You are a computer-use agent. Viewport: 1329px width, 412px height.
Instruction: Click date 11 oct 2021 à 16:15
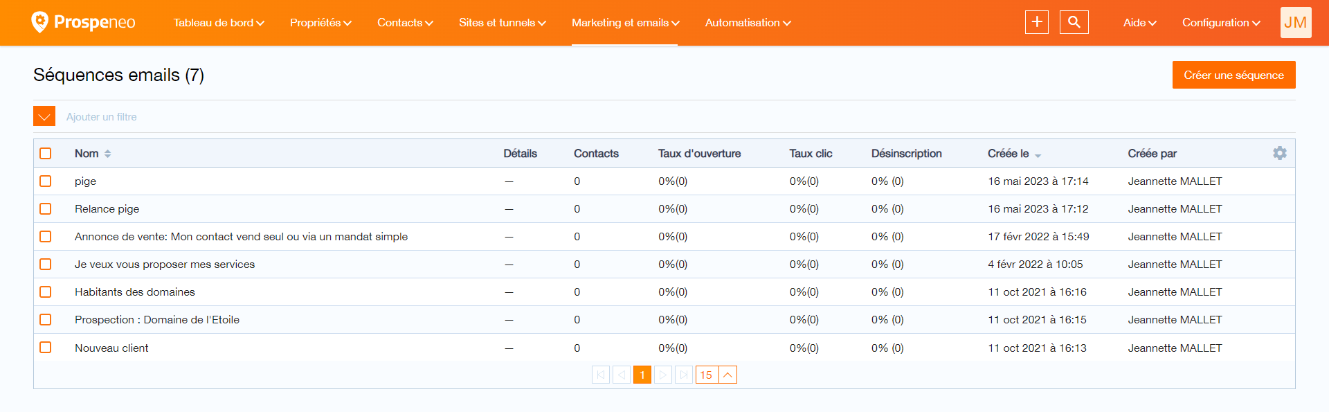coord(1037,320)
